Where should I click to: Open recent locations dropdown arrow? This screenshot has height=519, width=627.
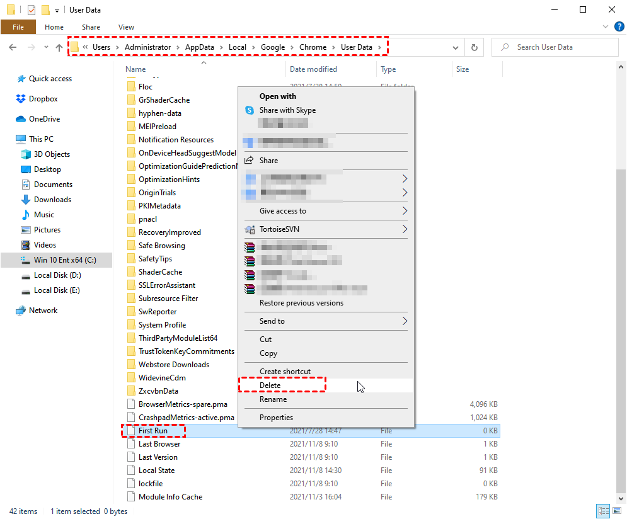[x=47, y=47]
